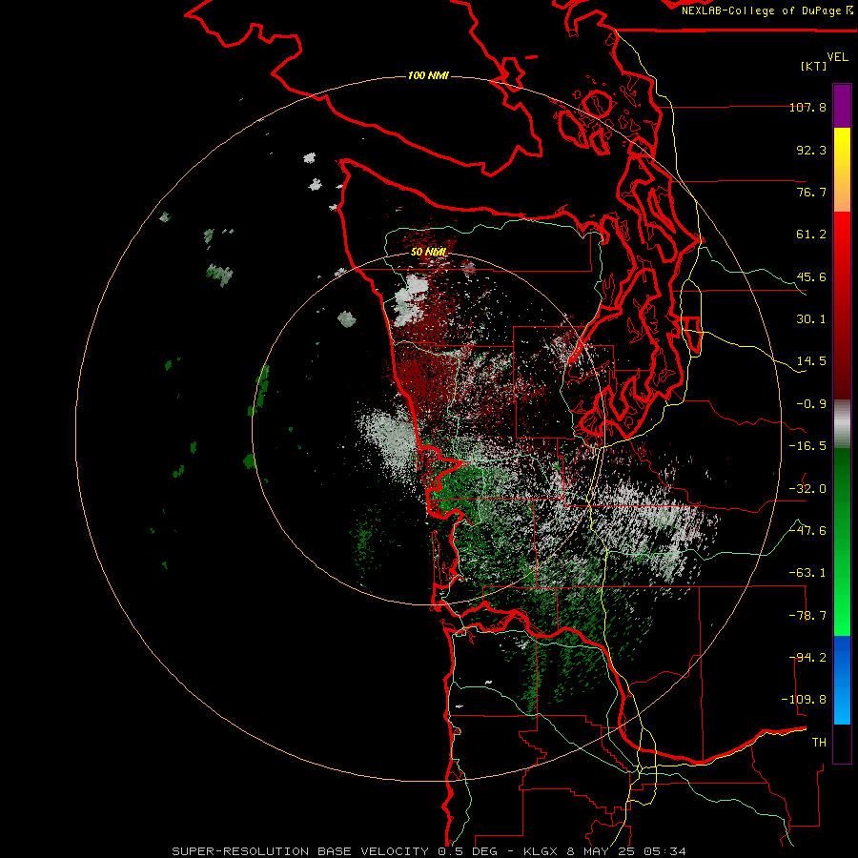Click the TH threshold label

tap(819, 743)
